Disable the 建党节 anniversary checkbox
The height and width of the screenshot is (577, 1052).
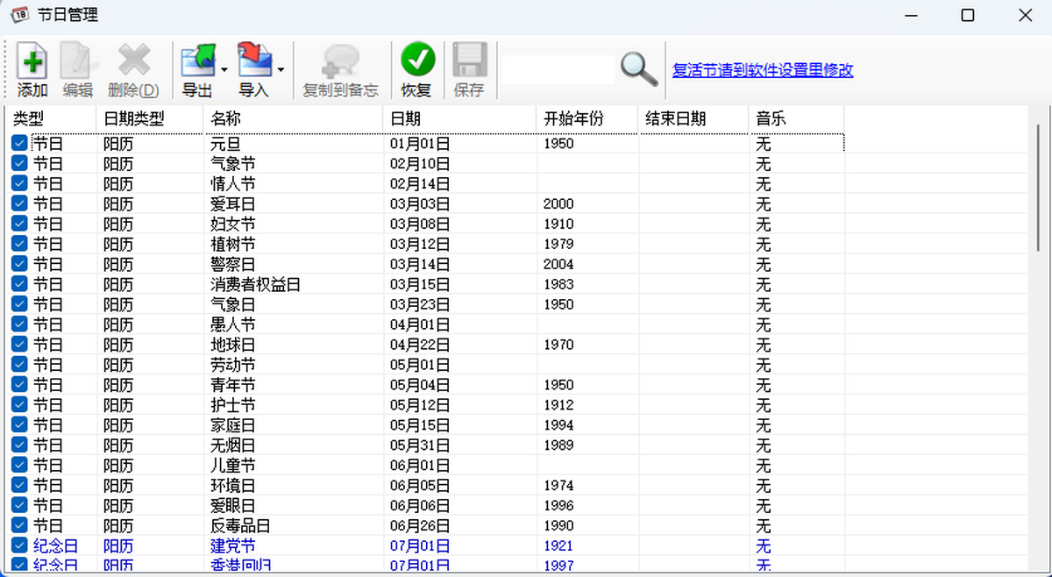click(19, 545)
